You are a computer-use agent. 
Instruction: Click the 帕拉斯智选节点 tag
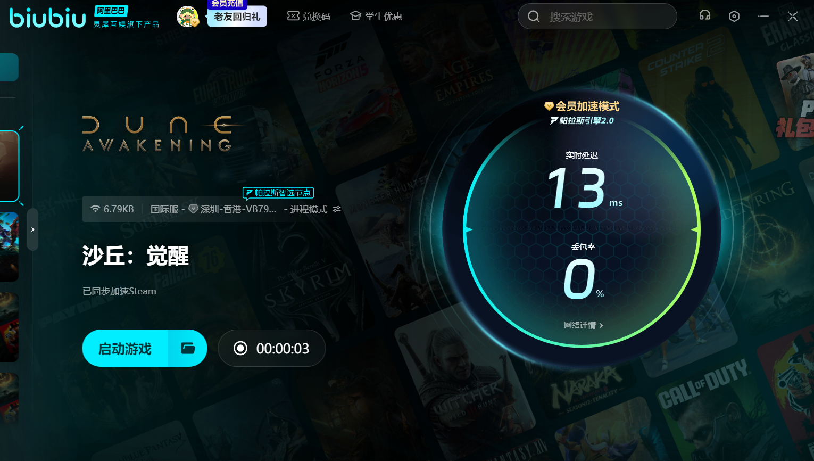pyautogui.click(x=278, y=193)
